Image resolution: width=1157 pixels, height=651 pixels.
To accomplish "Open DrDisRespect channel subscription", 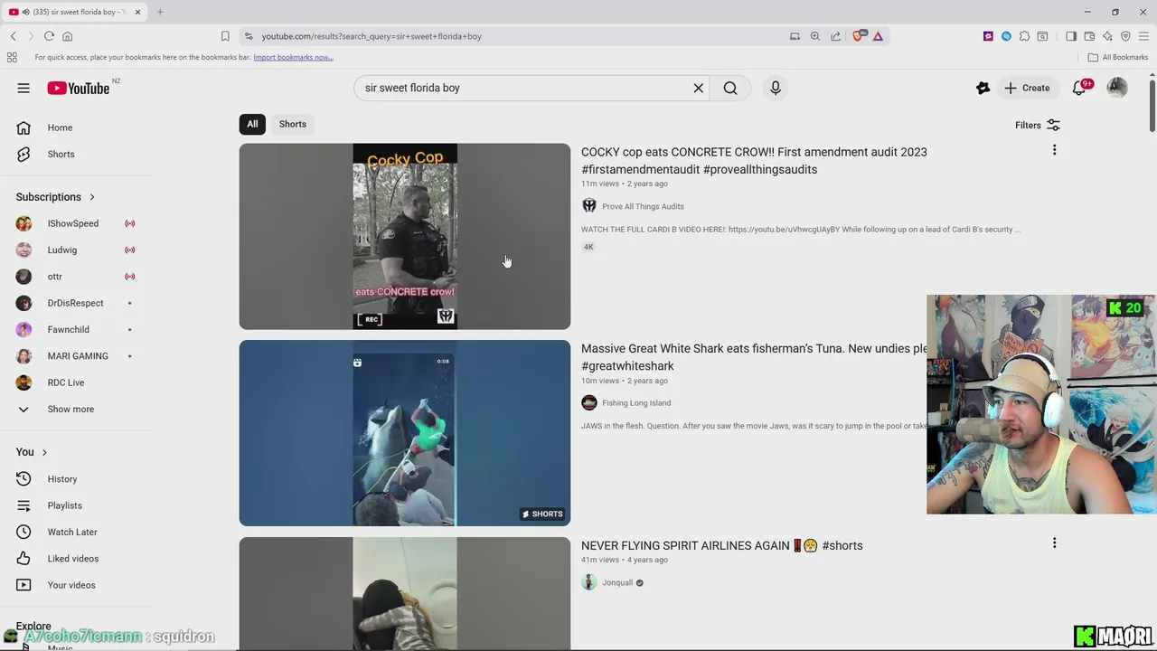I will (x=75, y=303).
